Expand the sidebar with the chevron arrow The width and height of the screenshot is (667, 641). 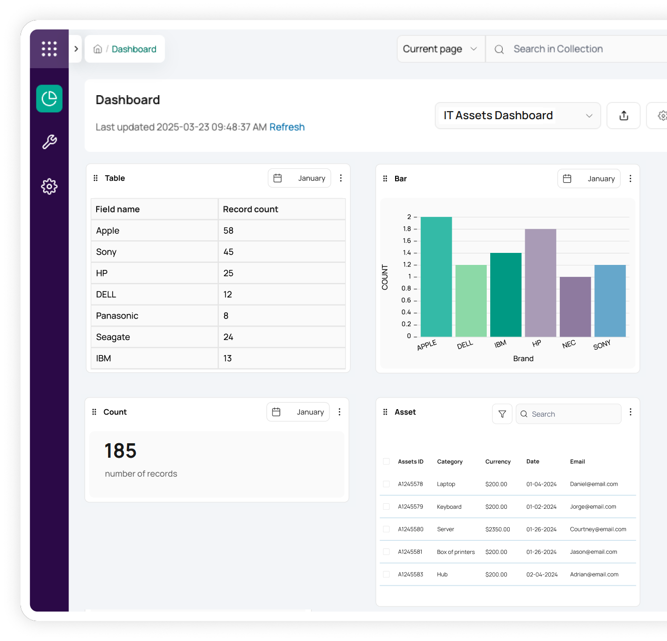[76, 49]
